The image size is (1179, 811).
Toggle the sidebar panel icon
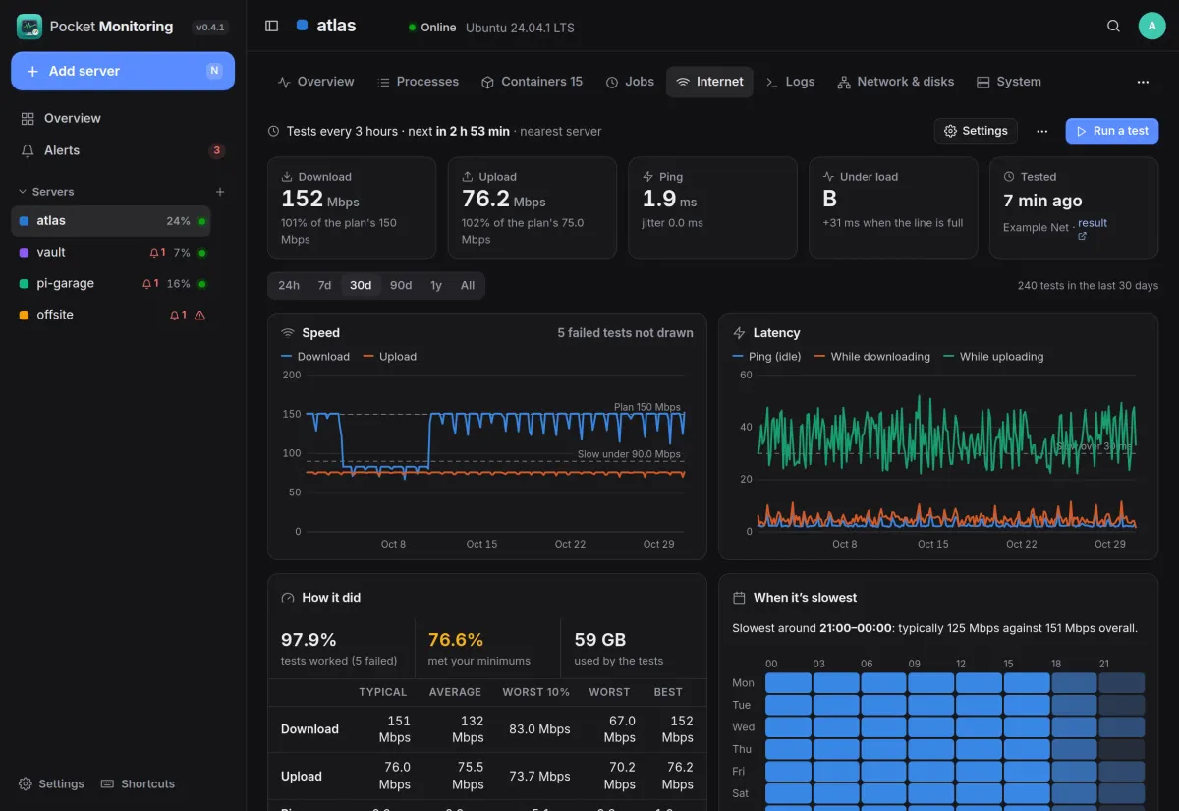pos(272,26)
